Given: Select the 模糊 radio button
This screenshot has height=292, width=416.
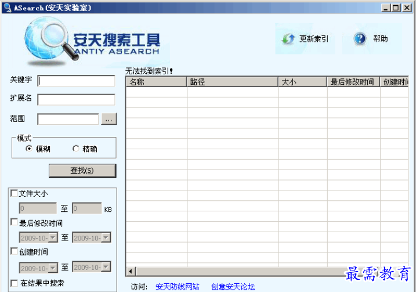Looking at the screenshot, I should point(28,149).
